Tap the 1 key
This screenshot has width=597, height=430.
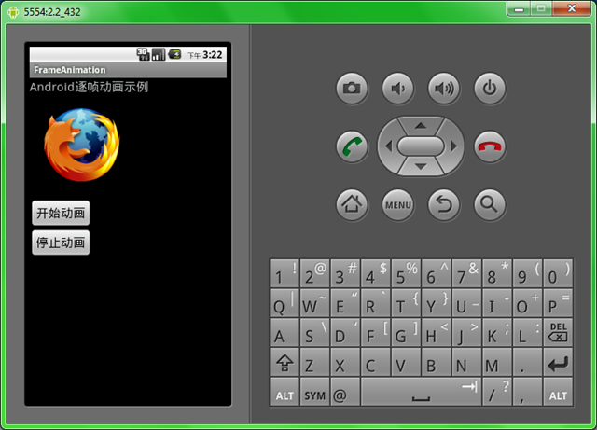tap(285, 273)
